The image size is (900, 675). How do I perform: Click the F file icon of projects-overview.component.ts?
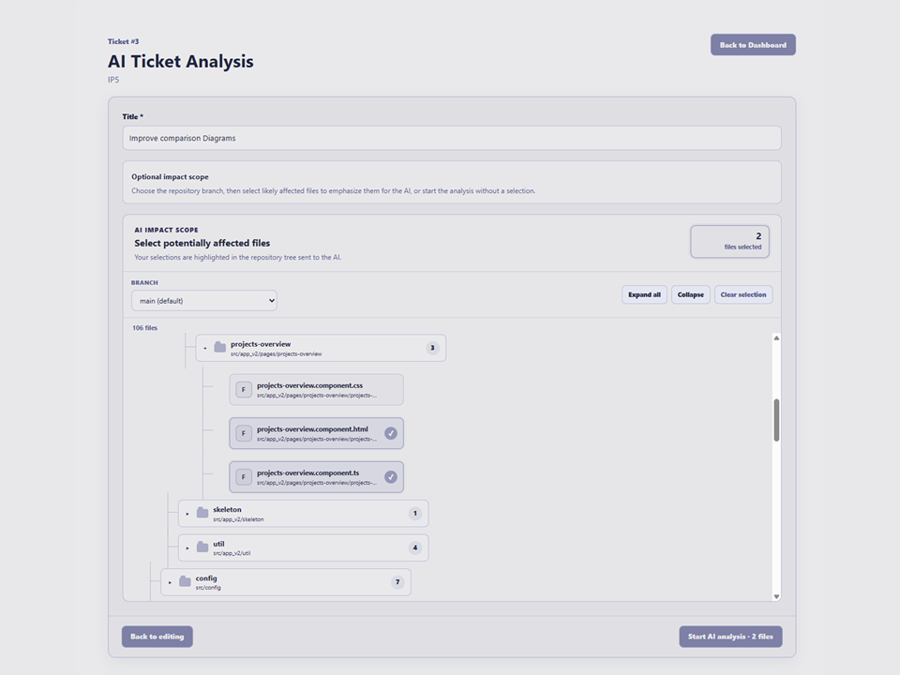(244, 477)
